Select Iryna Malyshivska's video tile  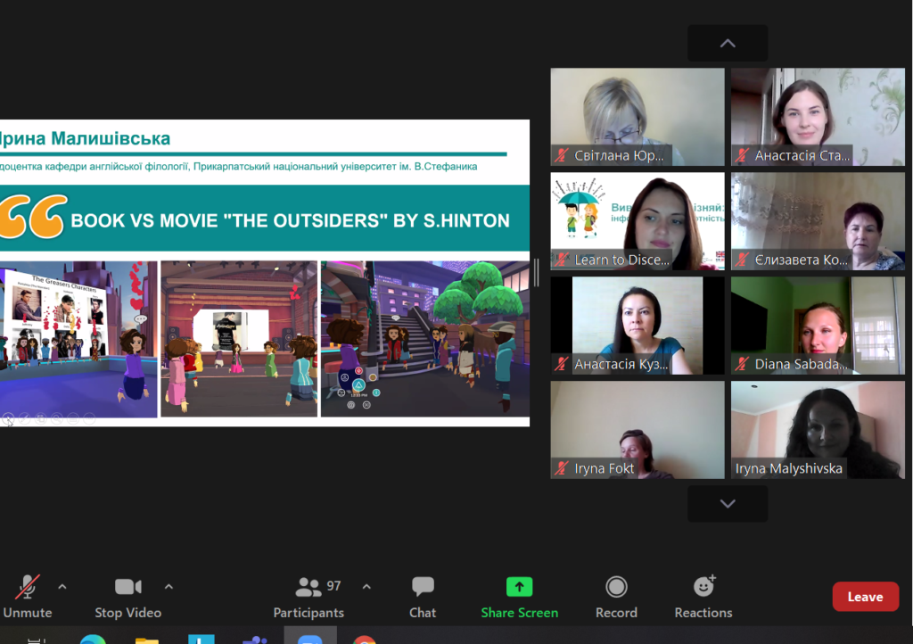pos(818,430)
